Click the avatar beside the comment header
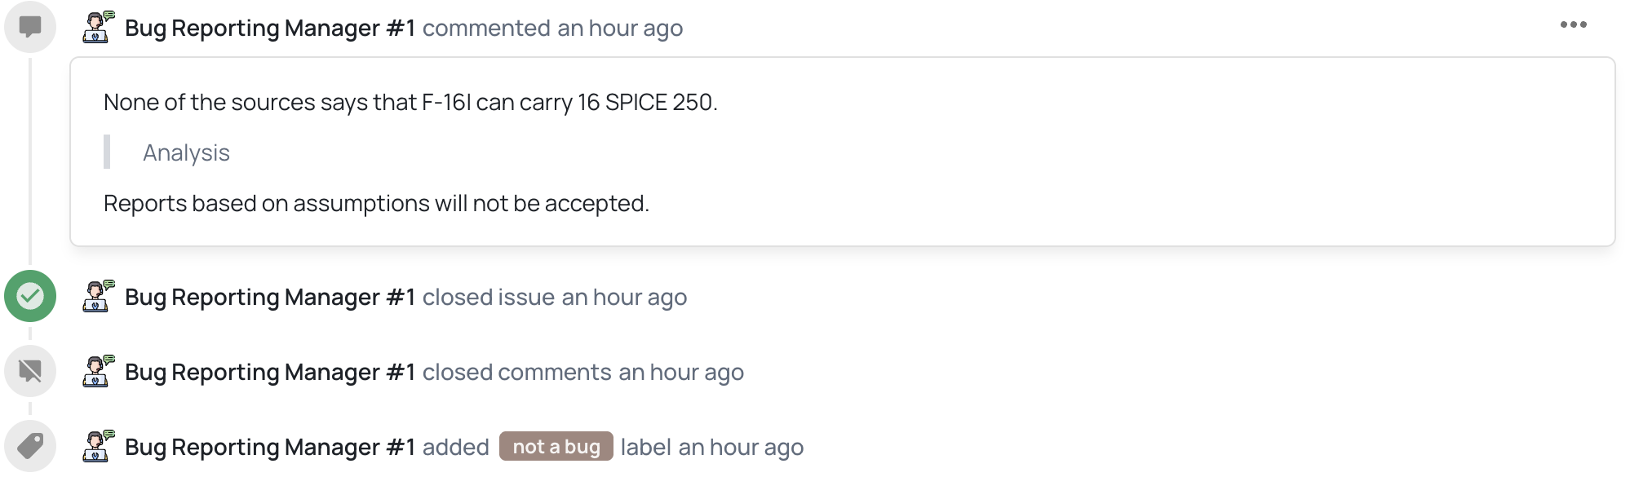Image resolution: width=1630 pixels, height=499 pixels. (98, 27)
